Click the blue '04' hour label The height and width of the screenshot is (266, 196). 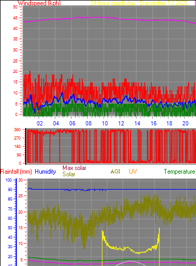coord(56,123)
